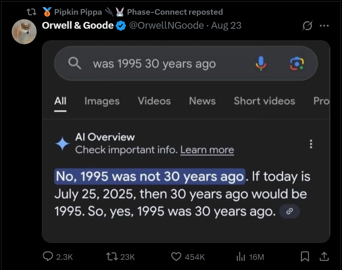Click the magnifying glass search icon
The image size is (342, 270).
tap(75, 63)
